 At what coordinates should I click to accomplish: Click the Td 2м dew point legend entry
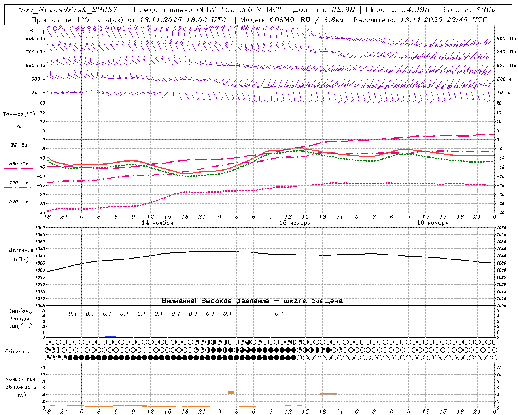(x=19, y=145)
